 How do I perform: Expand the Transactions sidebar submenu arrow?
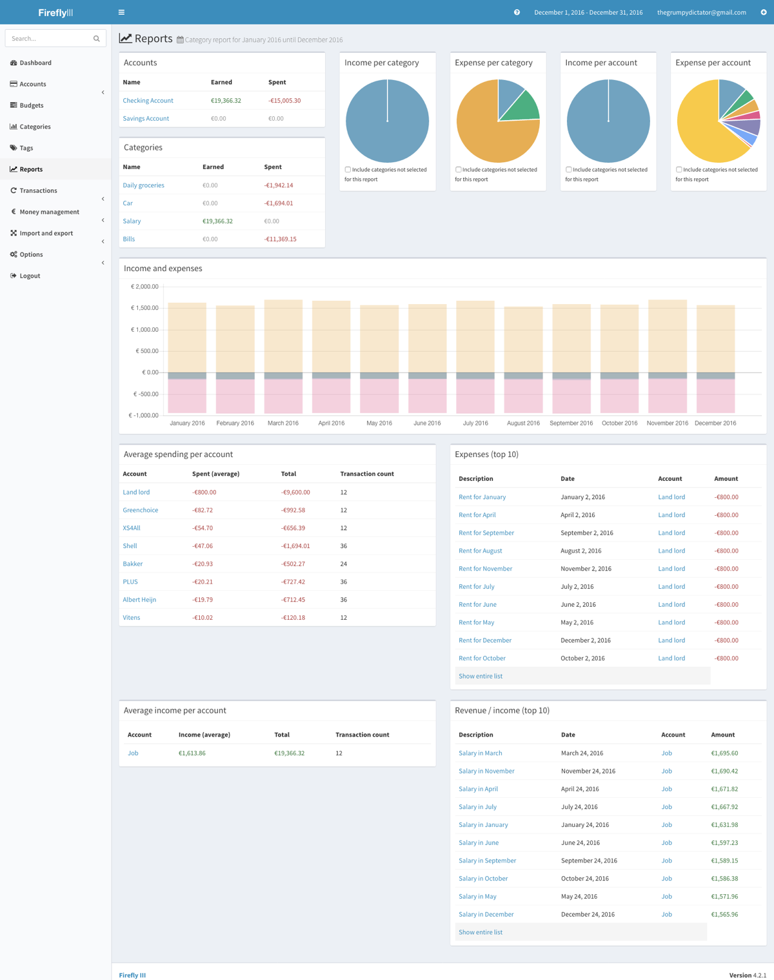click(x=103, y=199)
